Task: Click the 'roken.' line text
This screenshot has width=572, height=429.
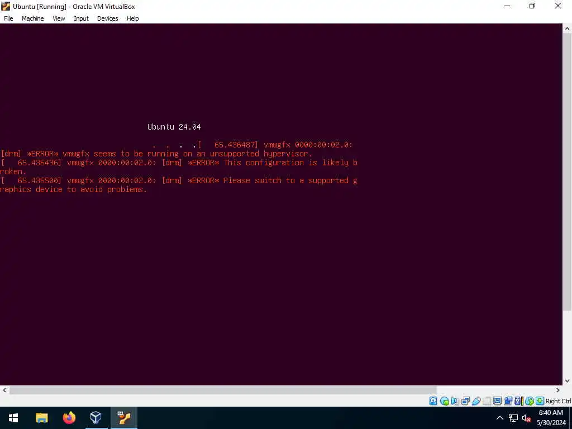Action: (x=13, y=171)
